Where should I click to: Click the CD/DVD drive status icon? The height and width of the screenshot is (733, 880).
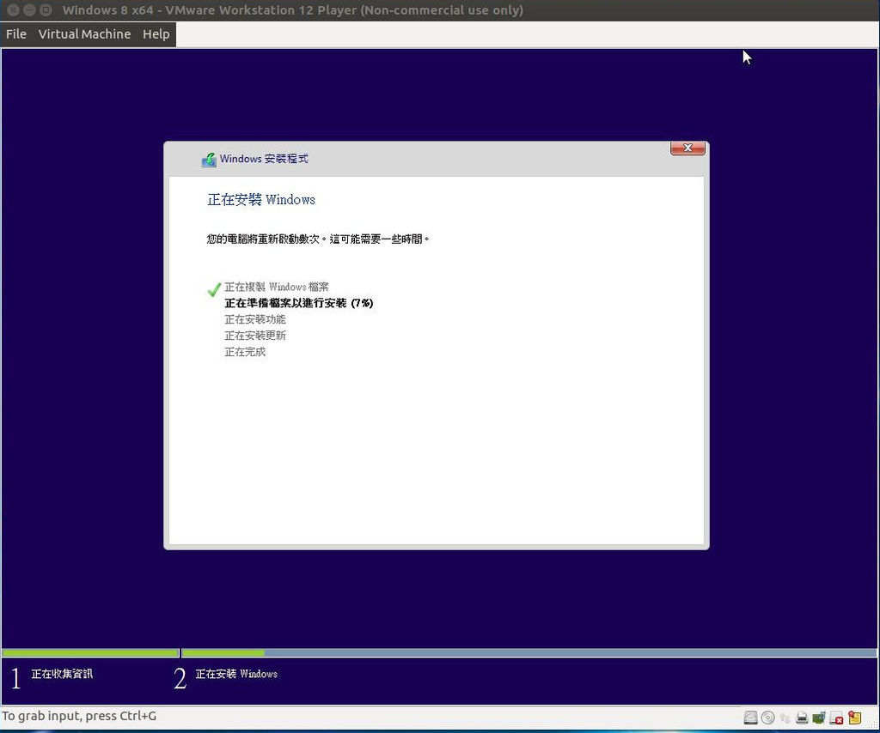click(767, 718)
